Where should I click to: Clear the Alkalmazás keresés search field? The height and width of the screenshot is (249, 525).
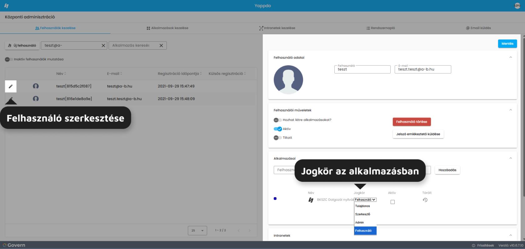161,46
